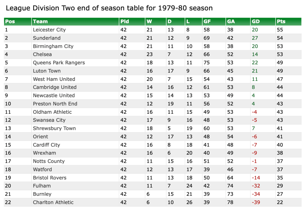This screenshot has width=304, height=209.
Task: Click Leicester City's 55 points cell
Action: [x=280, y=30]
